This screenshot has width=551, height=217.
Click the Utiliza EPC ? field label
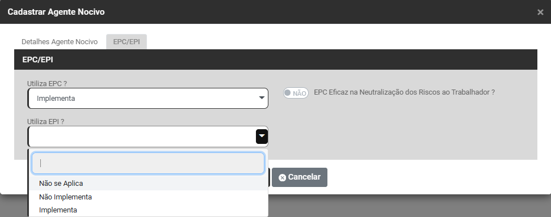47,83
